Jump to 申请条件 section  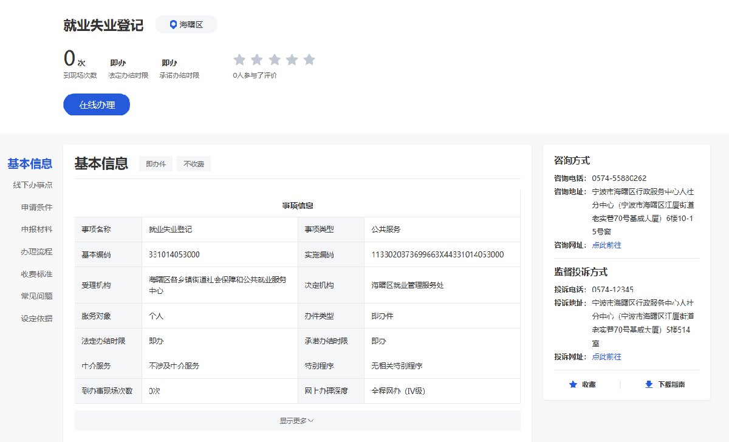coord(36,207)
